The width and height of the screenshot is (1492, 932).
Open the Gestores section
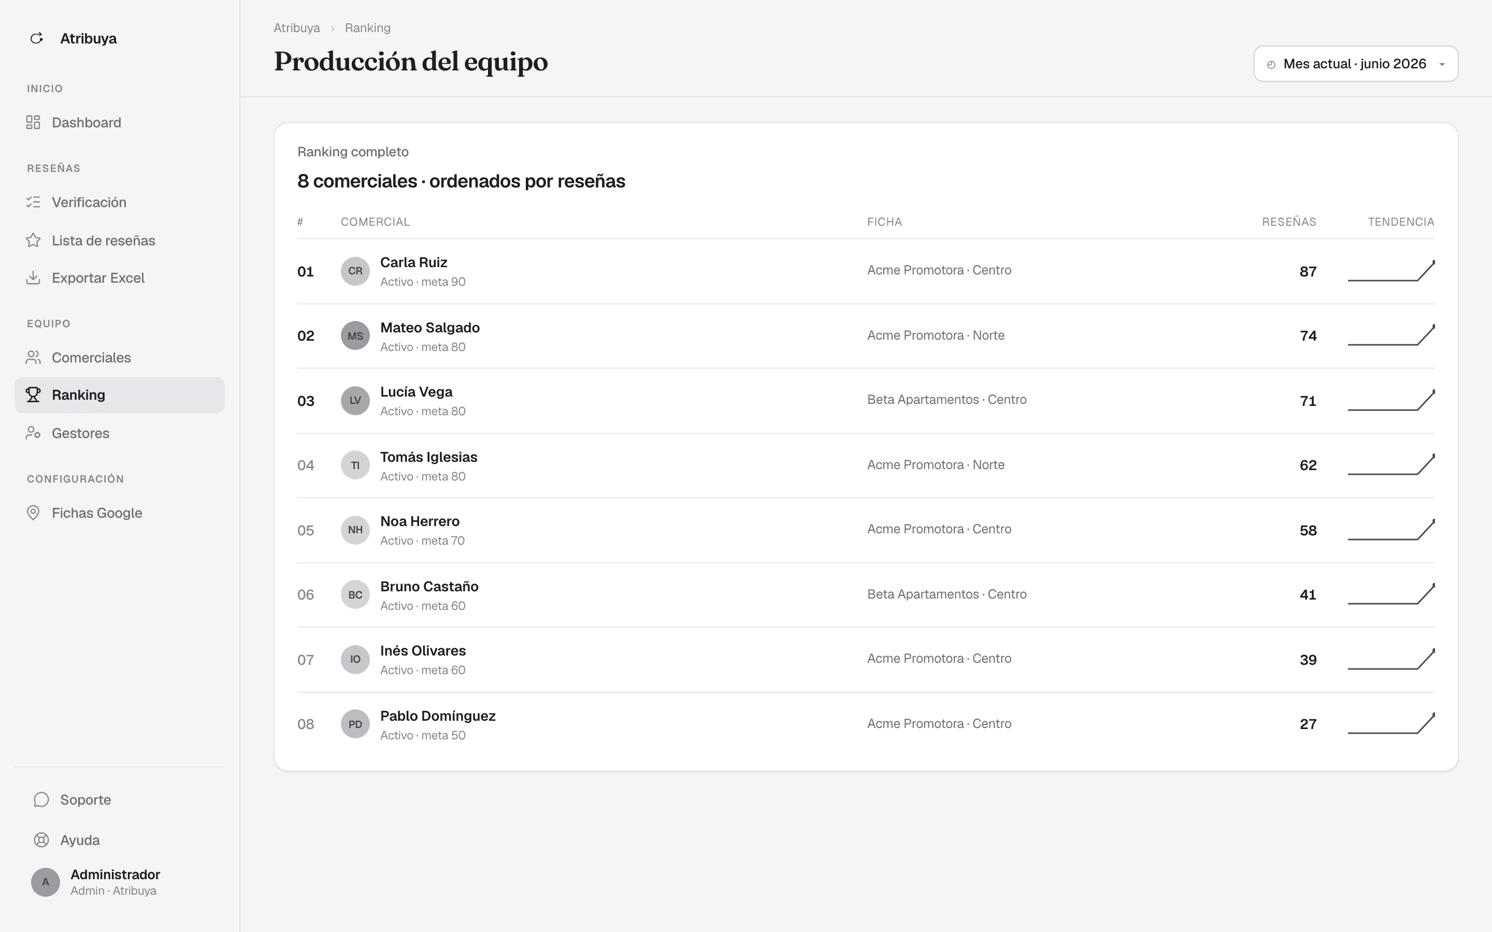point(120,433)
